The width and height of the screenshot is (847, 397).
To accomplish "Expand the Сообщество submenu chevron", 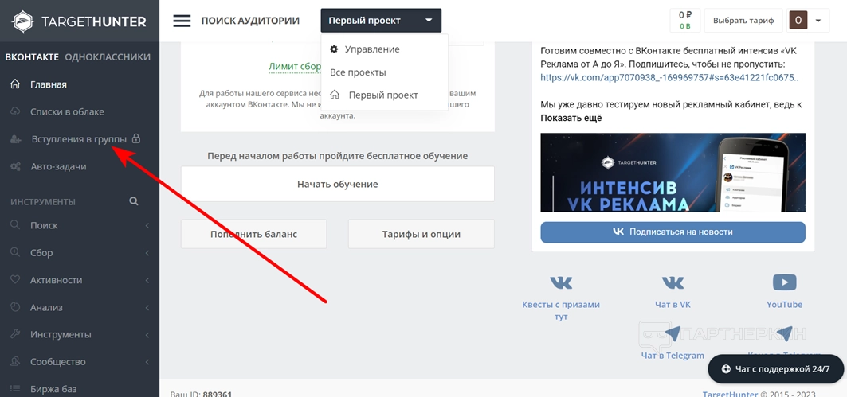I will 147,362.
